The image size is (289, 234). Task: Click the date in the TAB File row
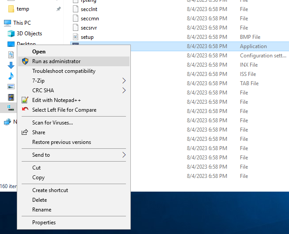207,83
